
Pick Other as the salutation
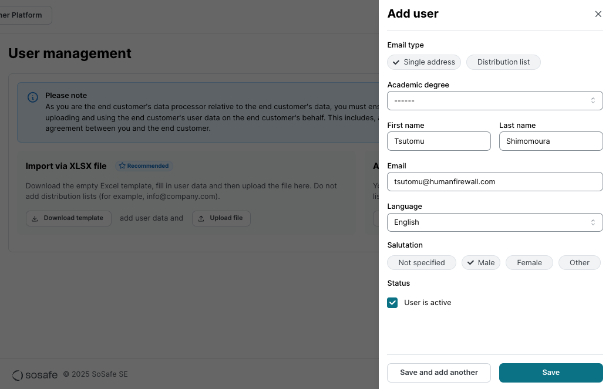(578, 263)
